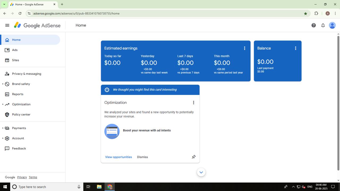Open the Windows notification center

click(x=333, y=187)
